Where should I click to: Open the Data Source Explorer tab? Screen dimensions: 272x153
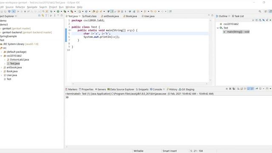[x=121, y=89]
